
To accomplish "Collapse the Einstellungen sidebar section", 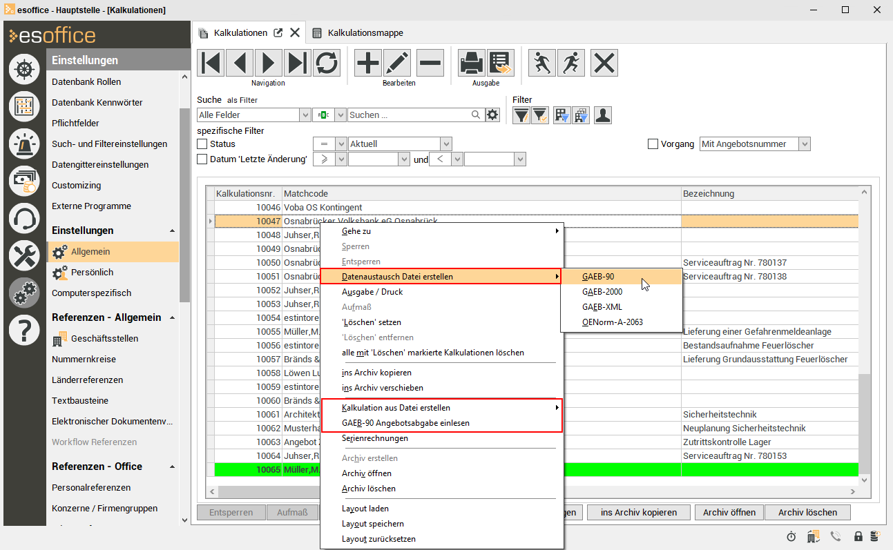I will 173,230.
